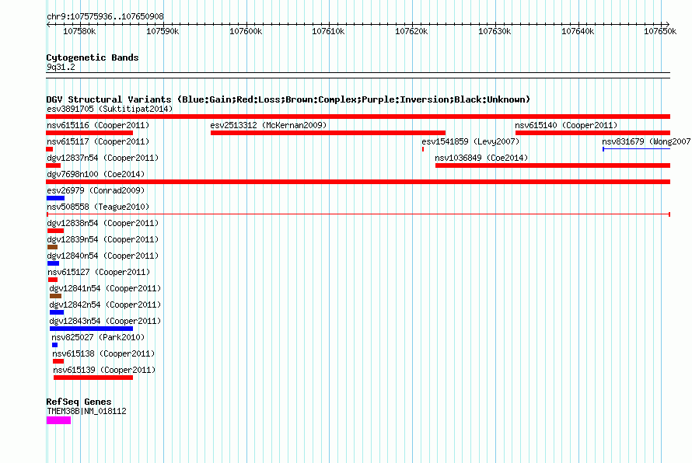The width and height of the screenshot is (692, 463).
Task: Select the red bar under dgv12838n54
Action: (x=56, y=231)
